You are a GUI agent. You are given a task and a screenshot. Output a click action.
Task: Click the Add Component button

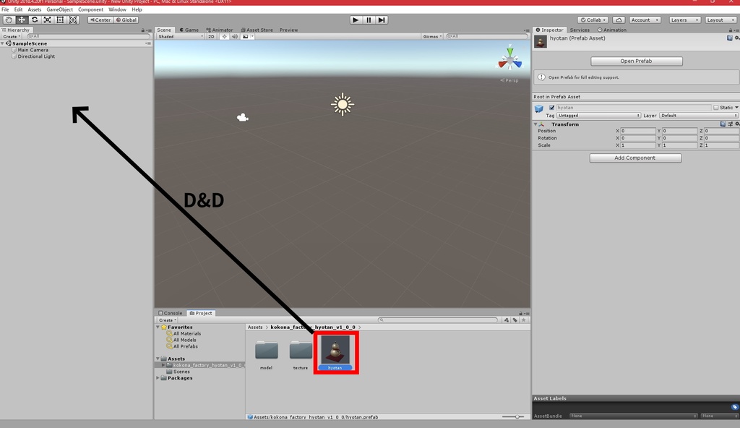[x=634, y=158]
